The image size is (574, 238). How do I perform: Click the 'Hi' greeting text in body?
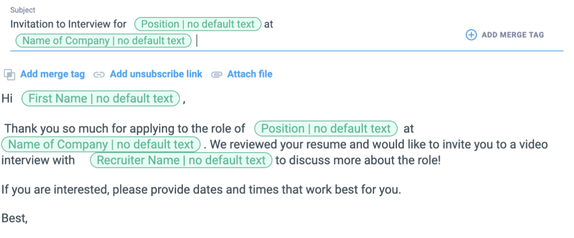click(7, 98)
